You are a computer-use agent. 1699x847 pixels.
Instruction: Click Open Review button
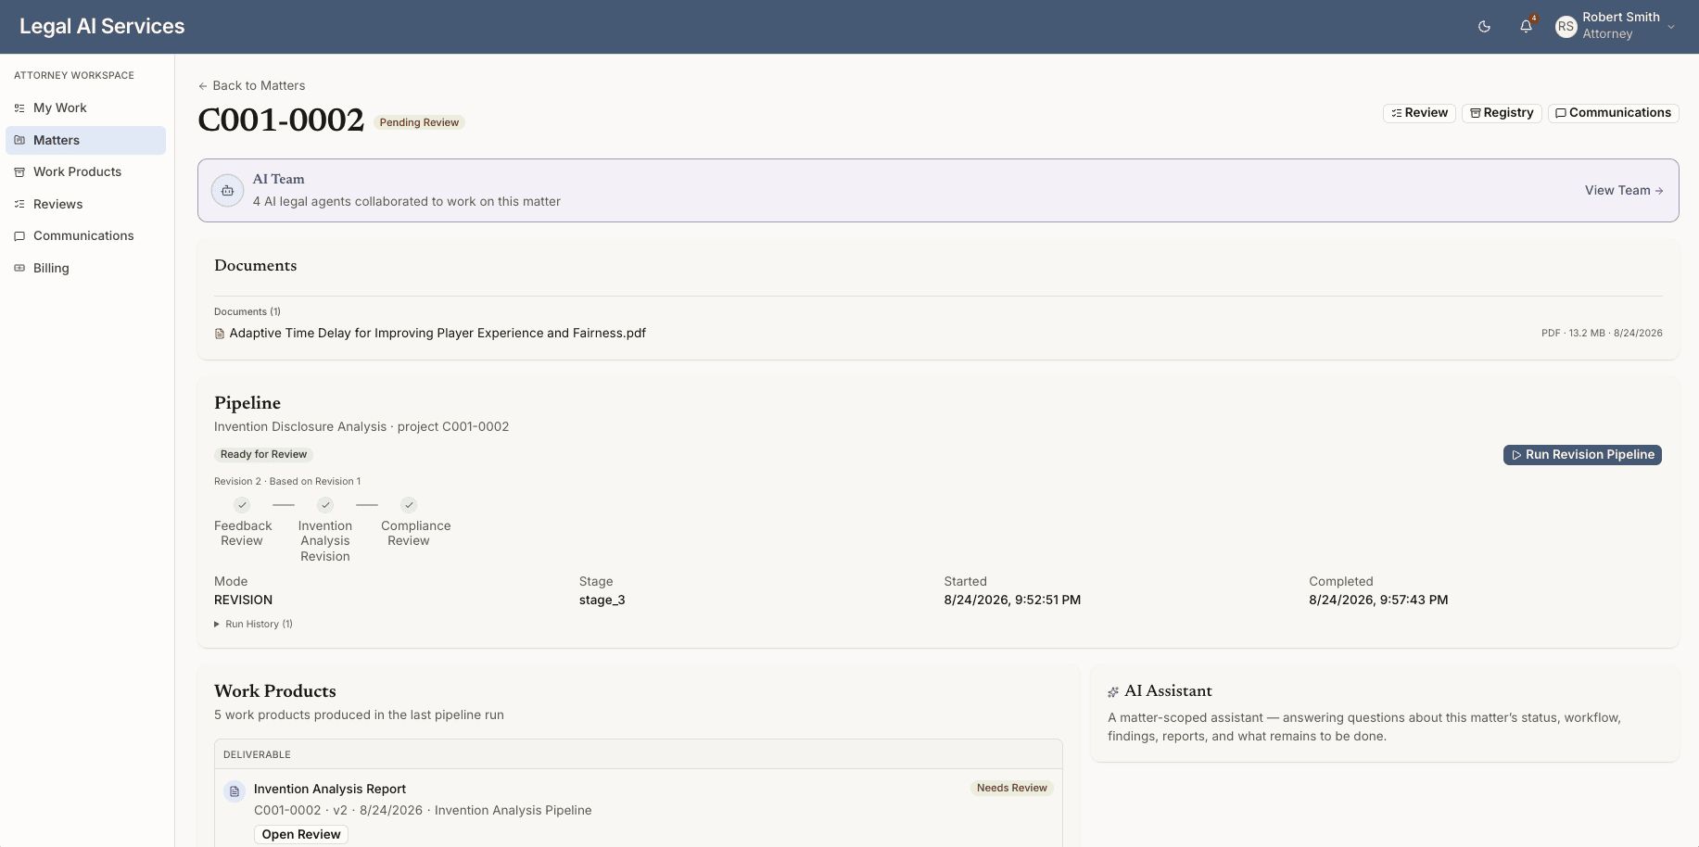[x=301, y=835]
